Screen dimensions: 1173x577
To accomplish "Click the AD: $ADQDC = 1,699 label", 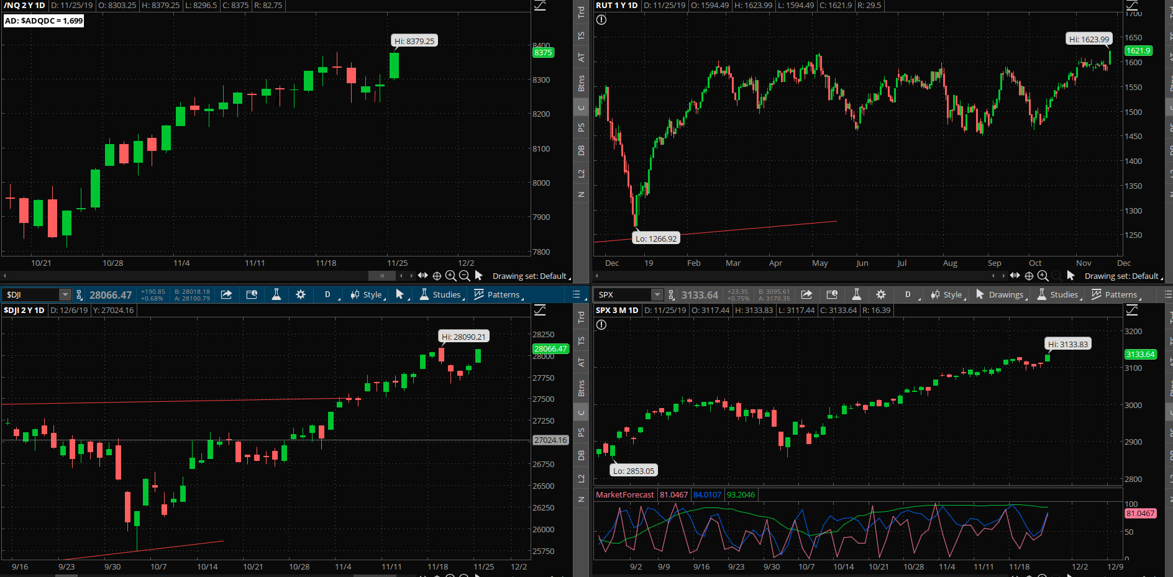I will tap(43, 20).
